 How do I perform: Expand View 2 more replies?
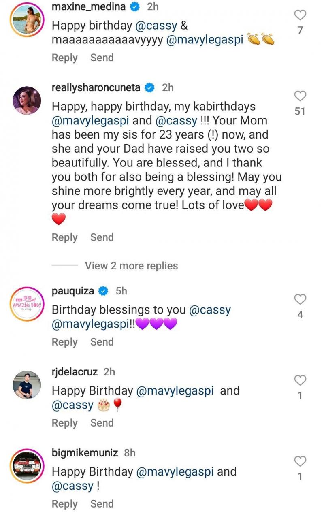131,266
